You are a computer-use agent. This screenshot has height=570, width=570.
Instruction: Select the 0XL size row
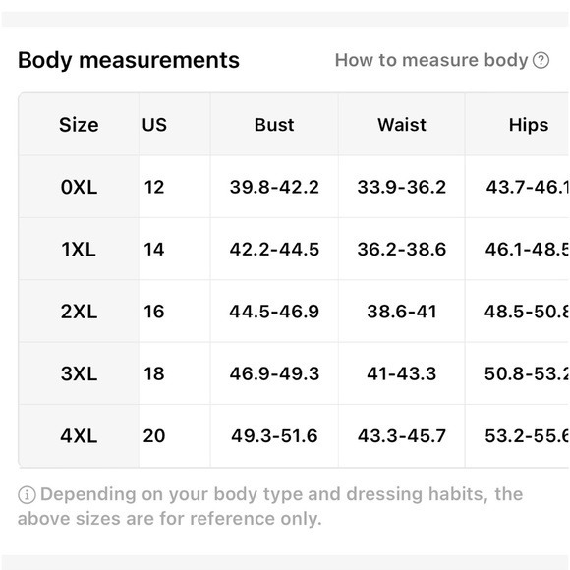[294, 187]
